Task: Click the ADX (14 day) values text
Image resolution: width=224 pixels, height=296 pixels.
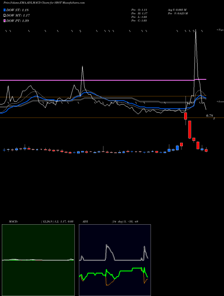Action: click(x=125, y=222)
